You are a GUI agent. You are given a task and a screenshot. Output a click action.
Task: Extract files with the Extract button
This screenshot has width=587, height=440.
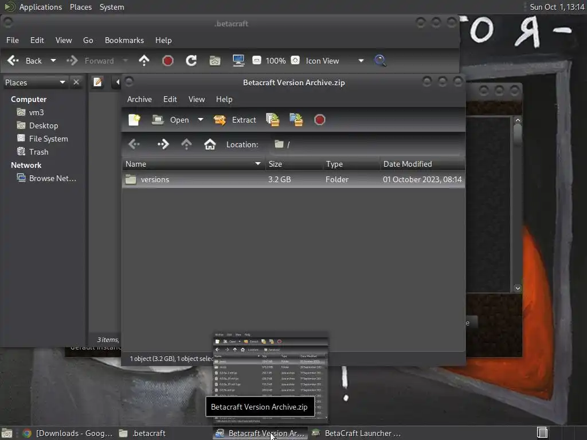[x=235, y=120]
